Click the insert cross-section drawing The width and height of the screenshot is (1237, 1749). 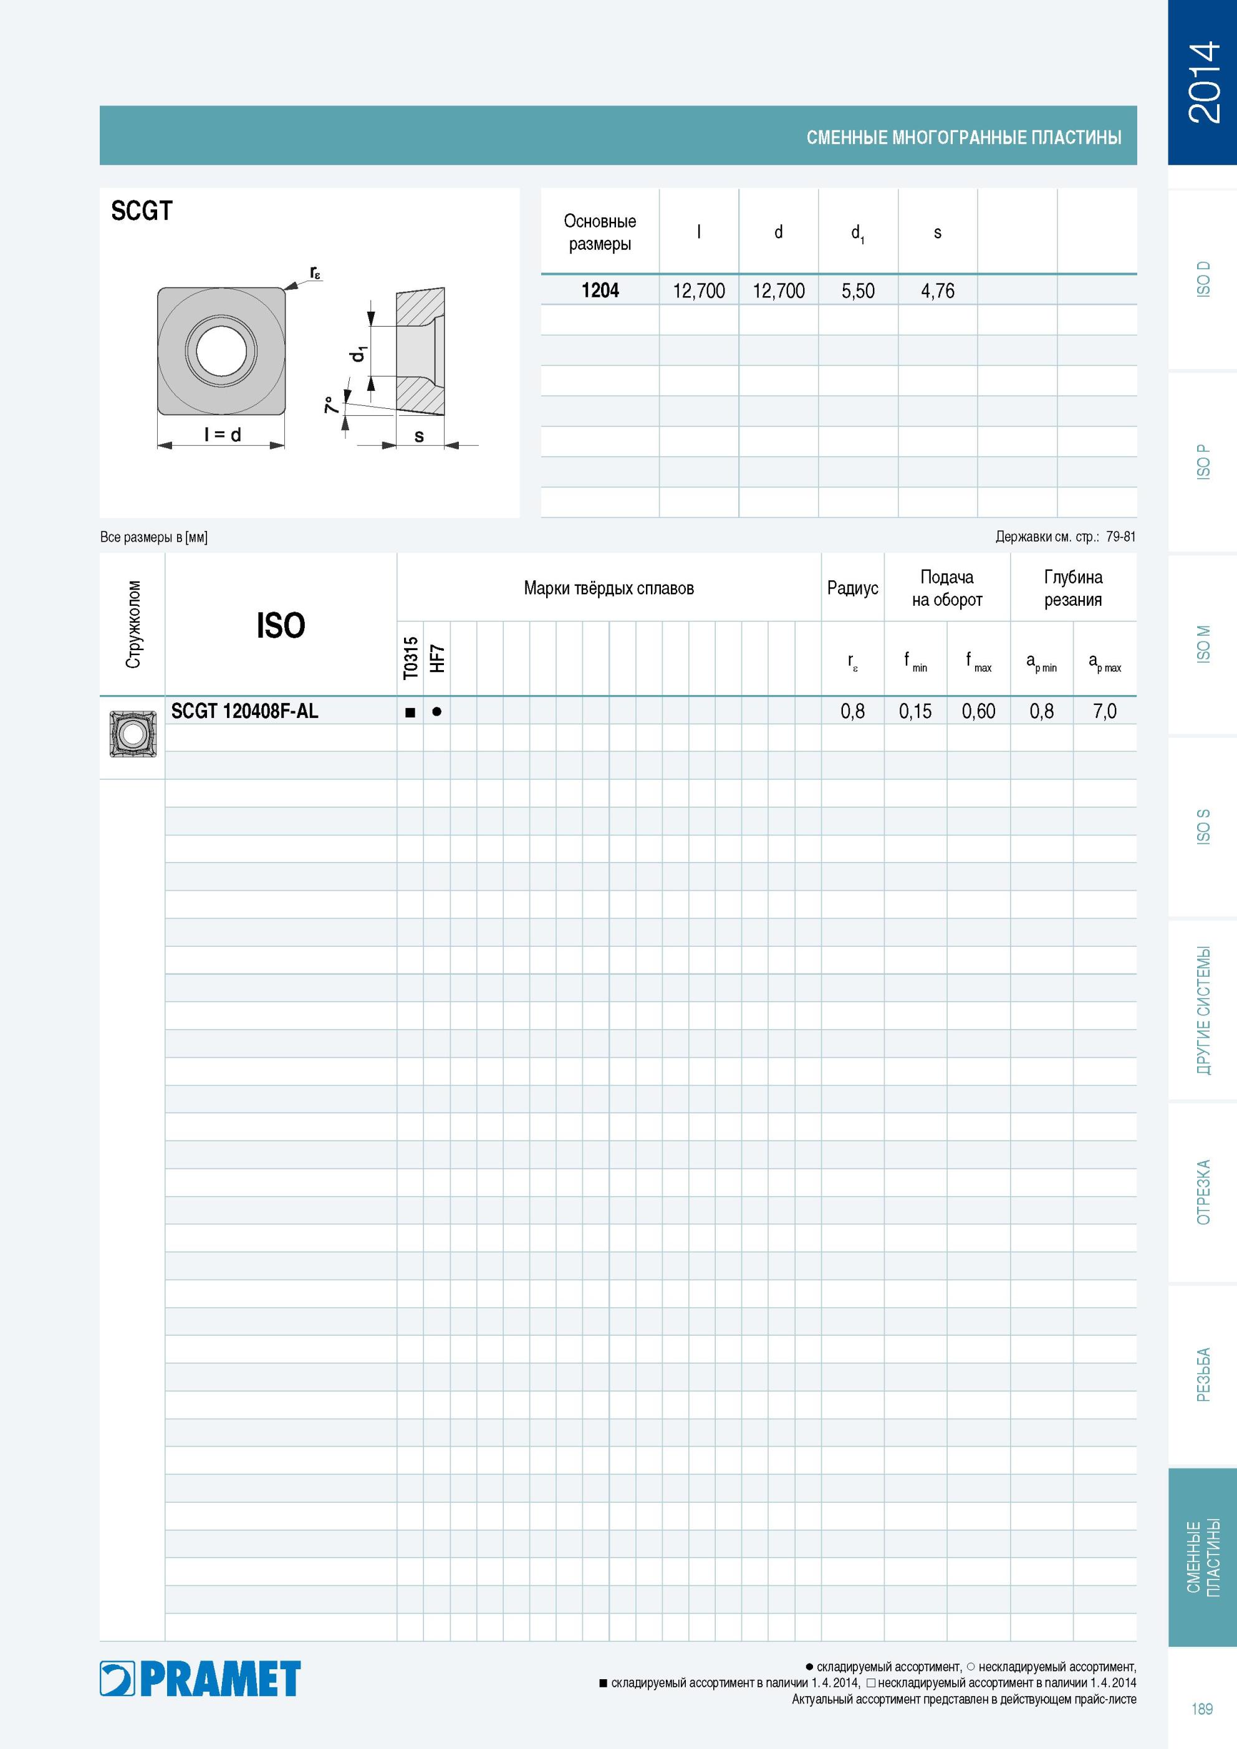pos(420,351)
